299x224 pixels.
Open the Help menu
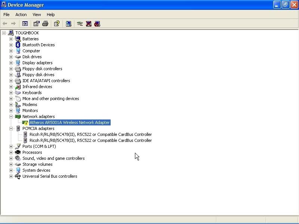(x=50, y=15)
